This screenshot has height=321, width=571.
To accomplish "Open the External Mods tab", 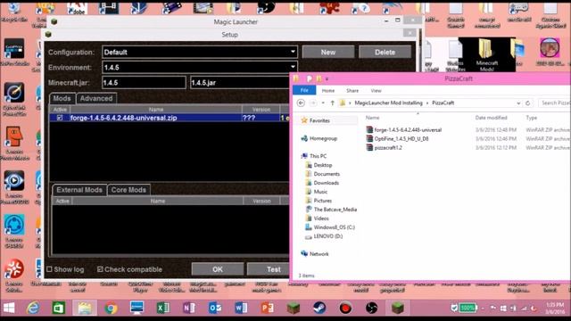I will pyautogui.click(x=79, y=190).
